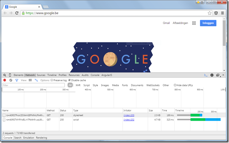Open the (index):203 initiator link
Image resolution: width=229 pixels, height=143 pixels.
[129, 115]
